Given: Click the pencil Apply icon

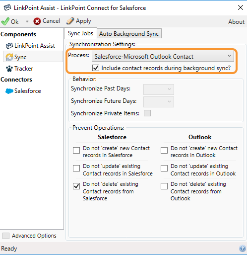Looking at the screenshot, I should (70, 21).
